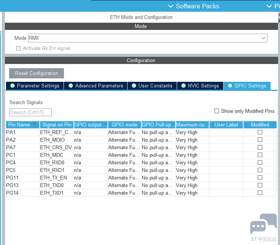The height and width of the screenshot is (245, 280).
Task: Select the PG11 pin name cell
Action: pyautogui.click(x=22, y=178)
